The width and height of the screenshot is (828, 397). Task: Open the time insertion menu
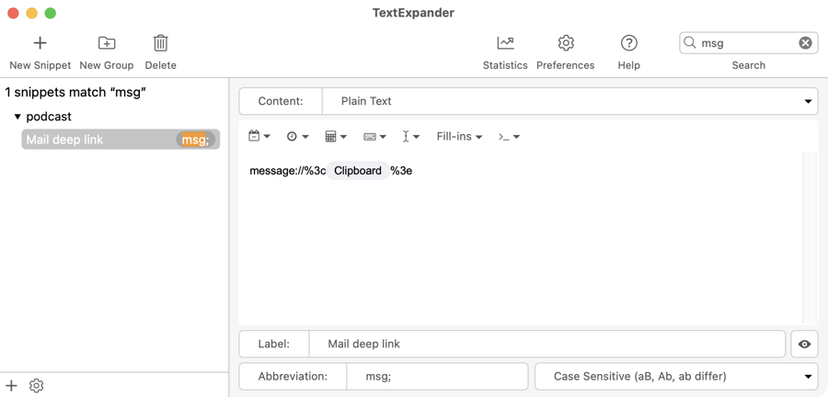297,137
